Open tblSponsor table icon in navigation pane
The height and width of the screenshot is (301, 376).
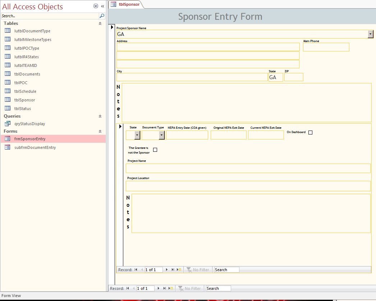(x=8, y=100)
